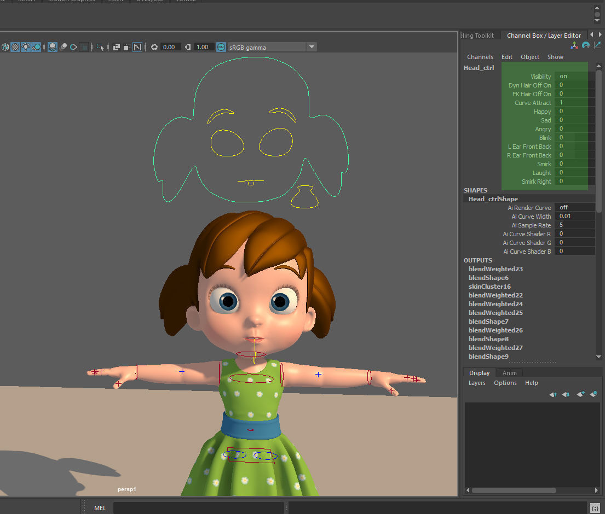This screenshot has height=514, width=605.
Task: Expand blendShape6 output node
Action: point(488,278)
